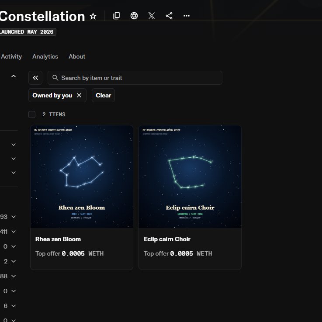Click the Eclip cairn Choir item title

coord(167,239)
